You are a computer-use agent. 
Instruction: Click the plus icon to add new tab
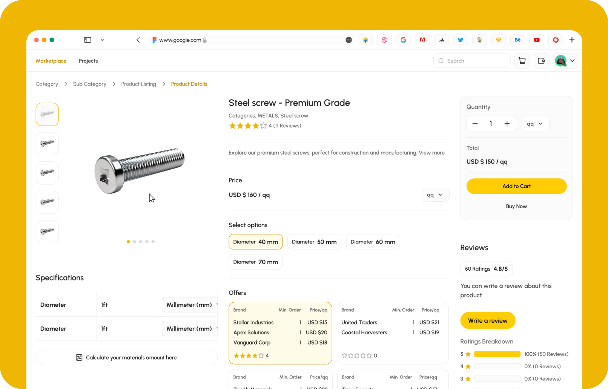tap(572, 40)
